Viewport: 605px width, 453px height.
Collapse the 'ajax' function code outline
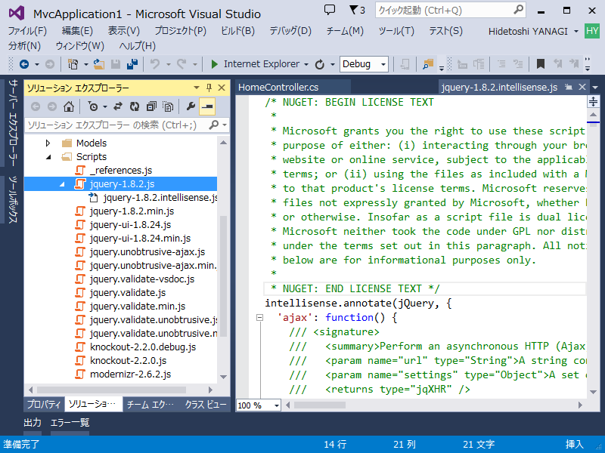pyautogui.click(x=260, y=318)
